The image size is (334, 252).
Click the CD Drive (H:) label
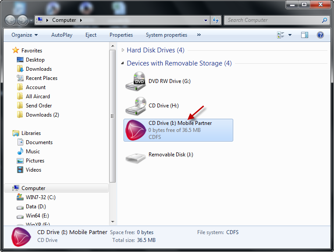163,106
